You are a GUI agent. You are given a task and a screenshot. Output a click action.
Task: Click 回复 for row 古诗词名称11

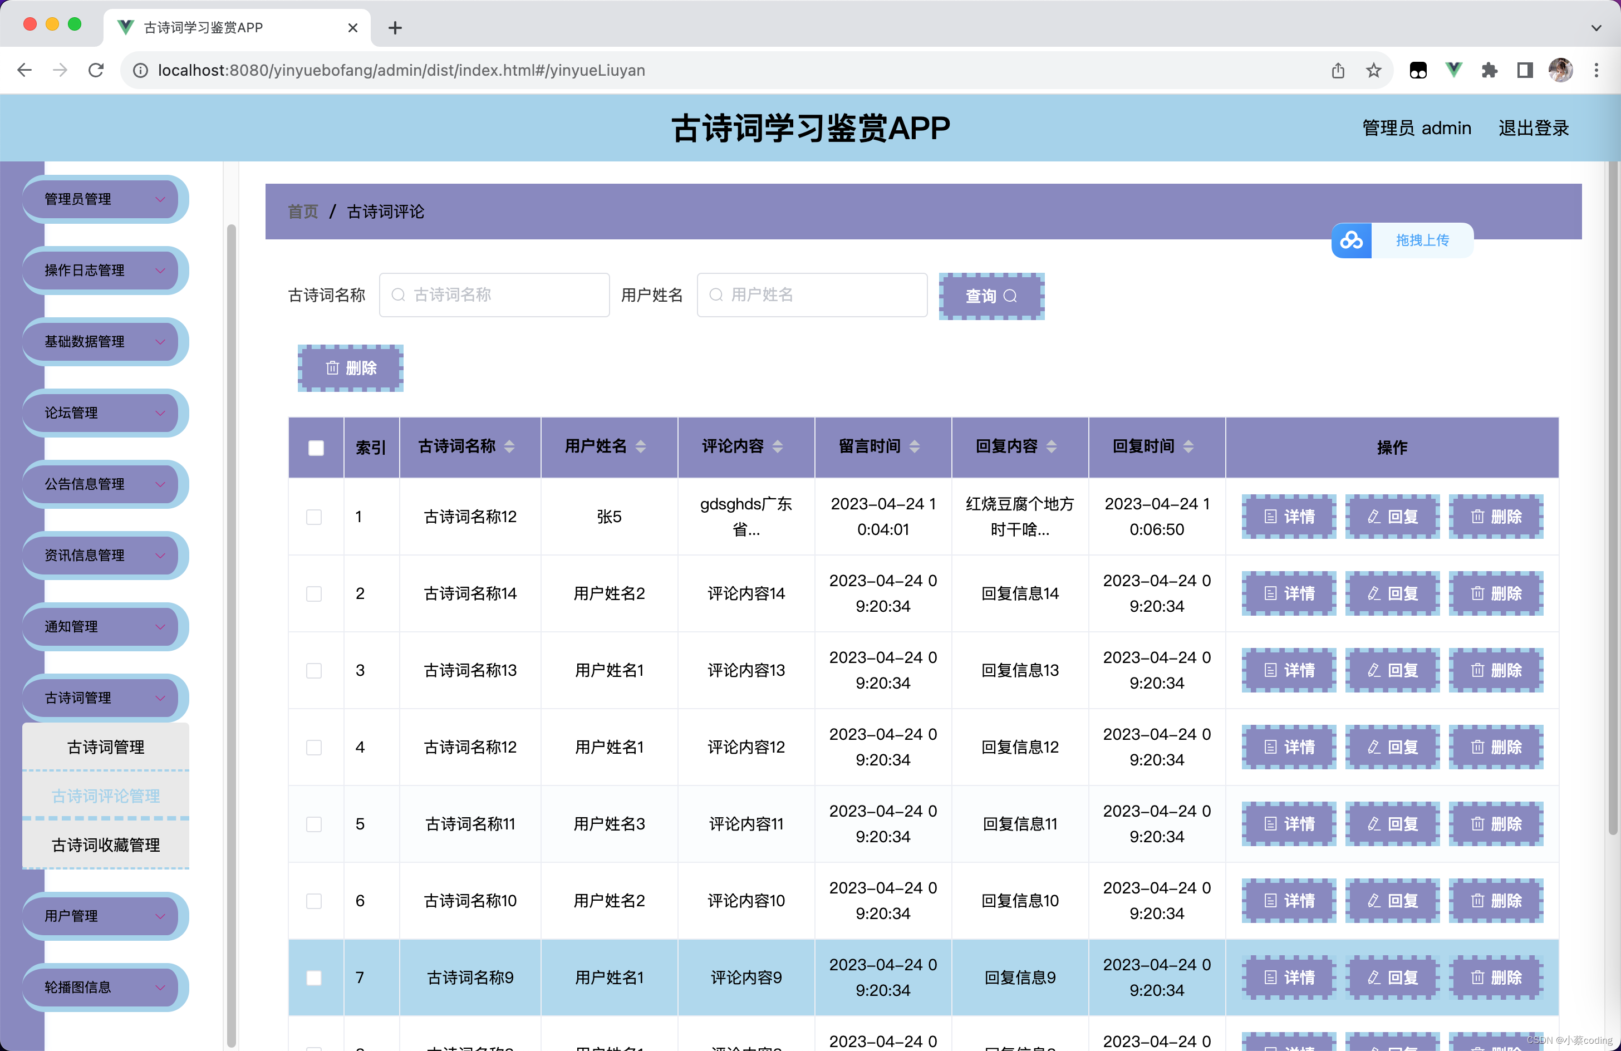click(x=1392, y=825)
